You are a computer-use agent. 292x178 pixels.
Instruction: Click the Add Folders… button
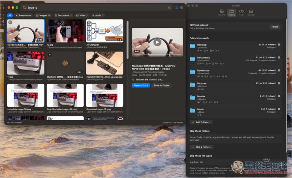coord(201,122)
